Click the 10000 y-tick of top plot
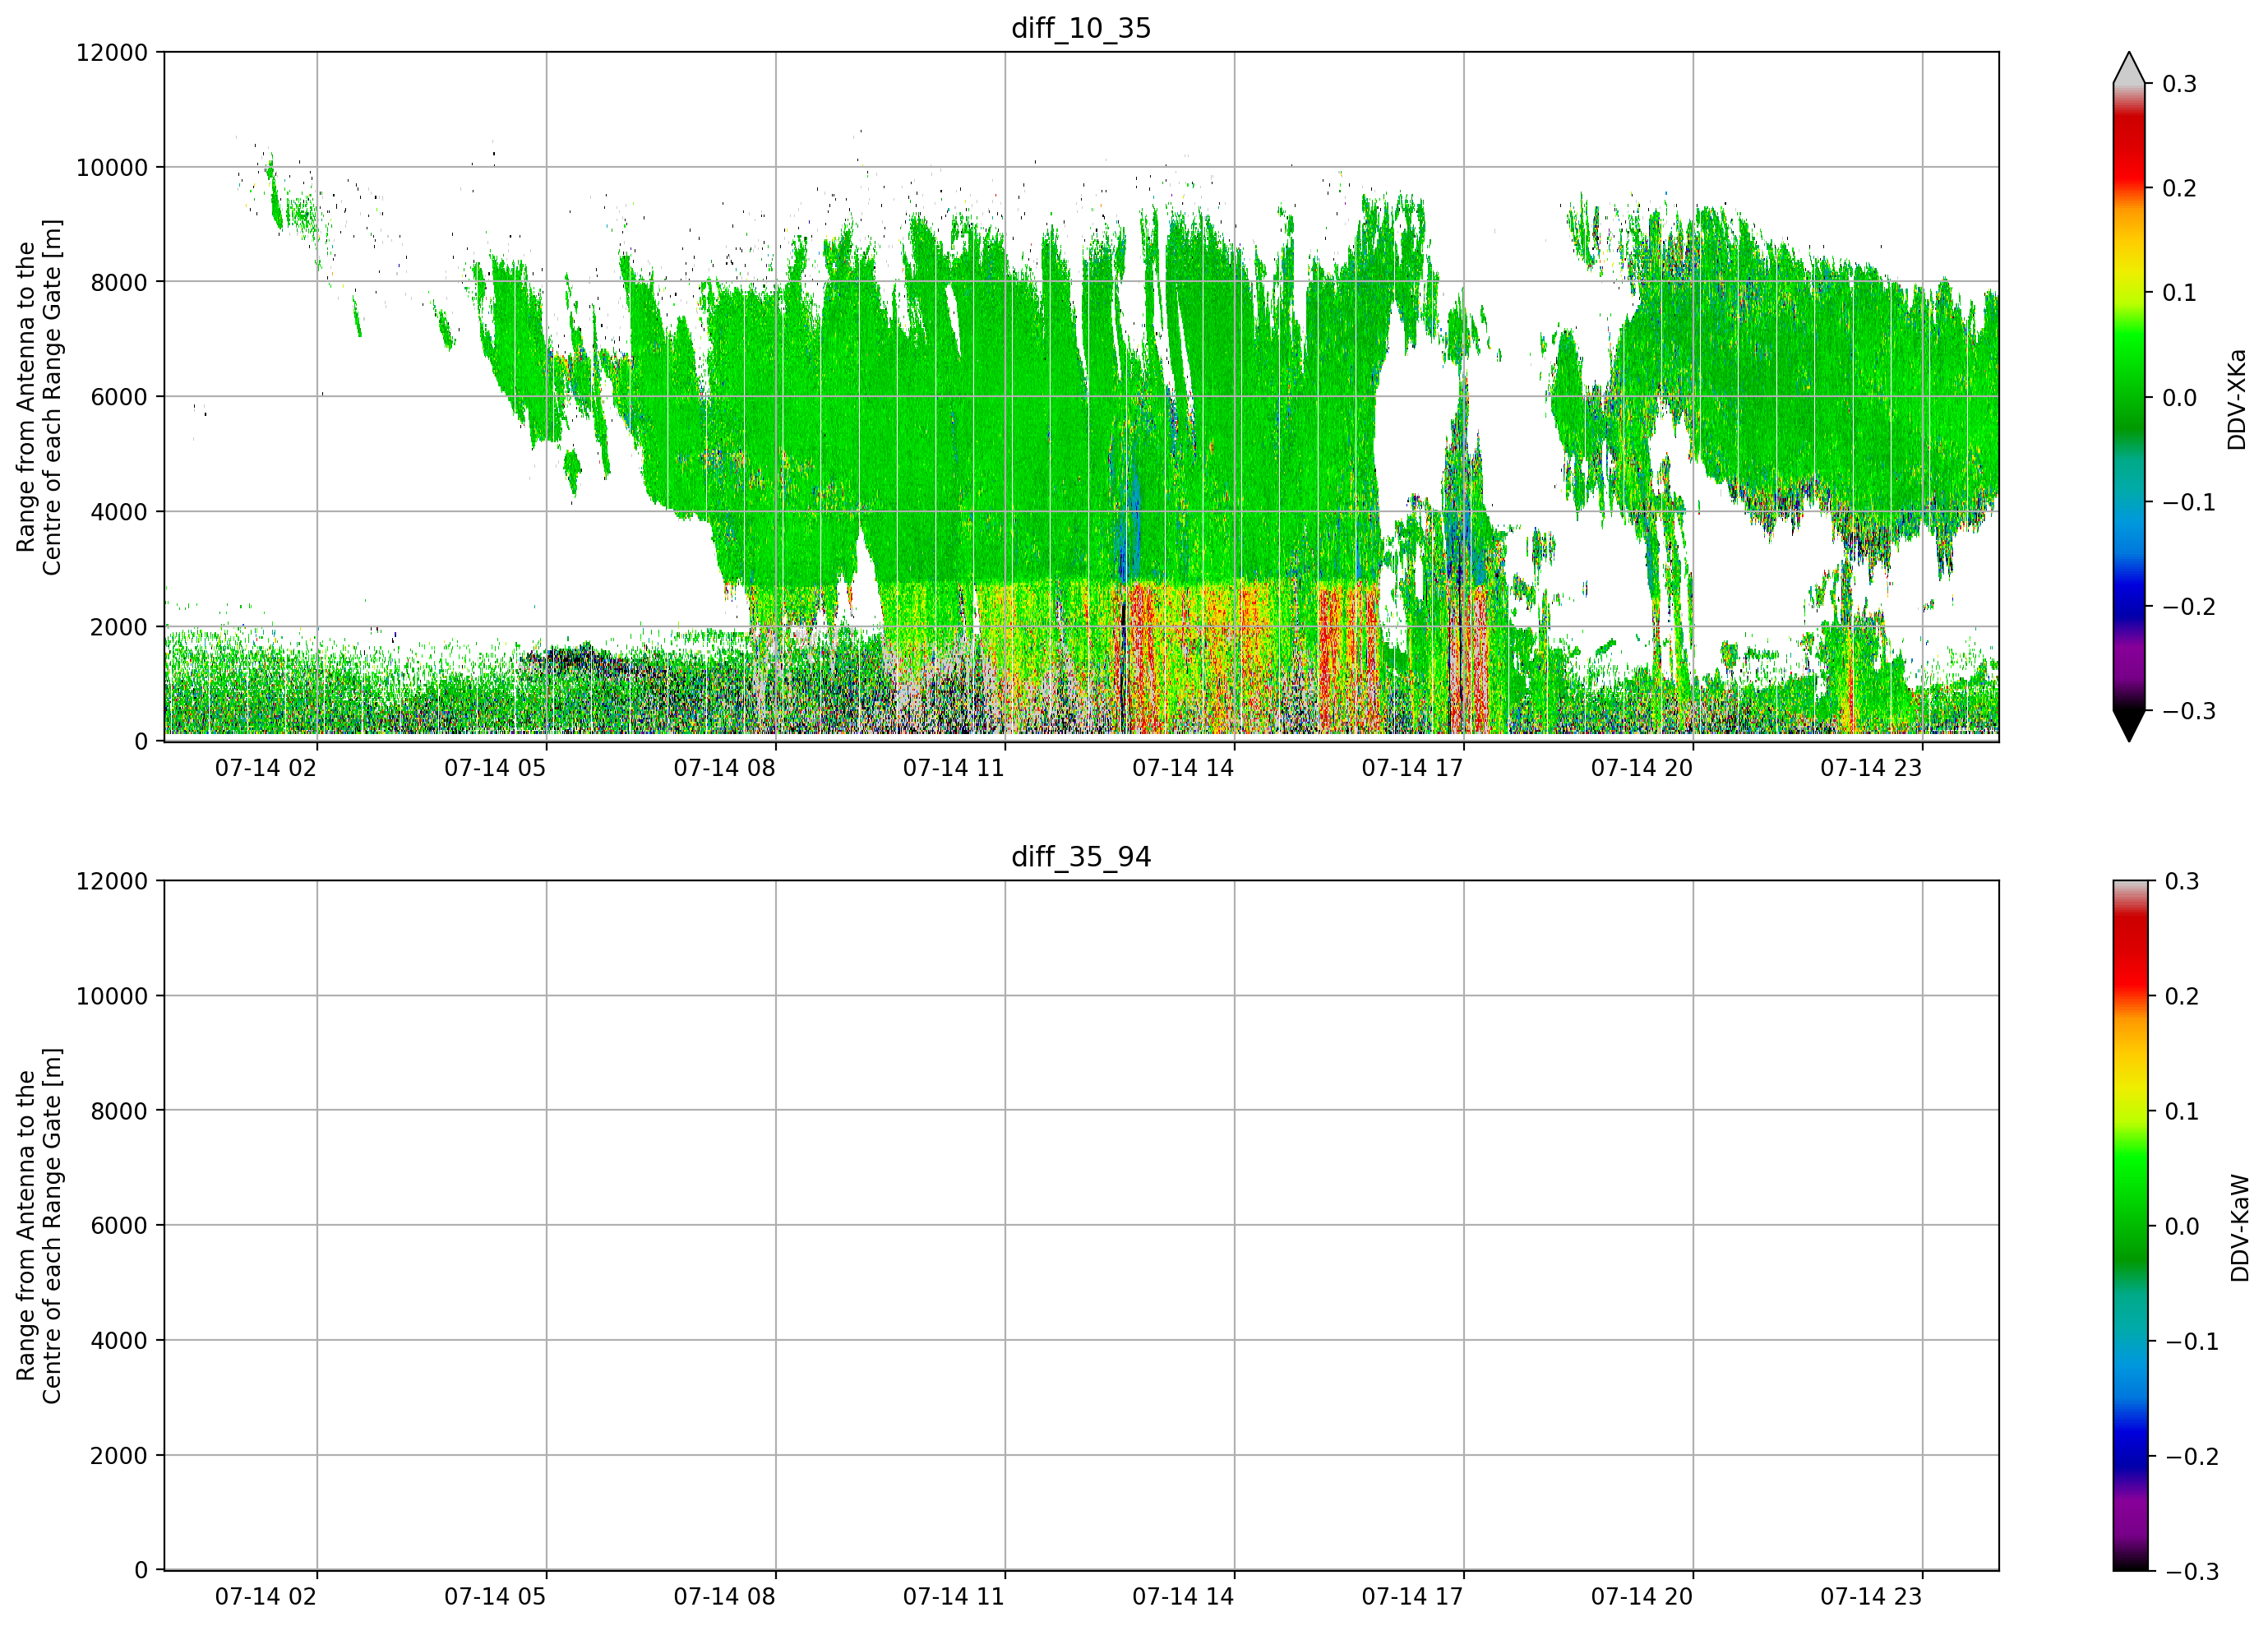This screenshot has height=1626, width=2268. 112,168
